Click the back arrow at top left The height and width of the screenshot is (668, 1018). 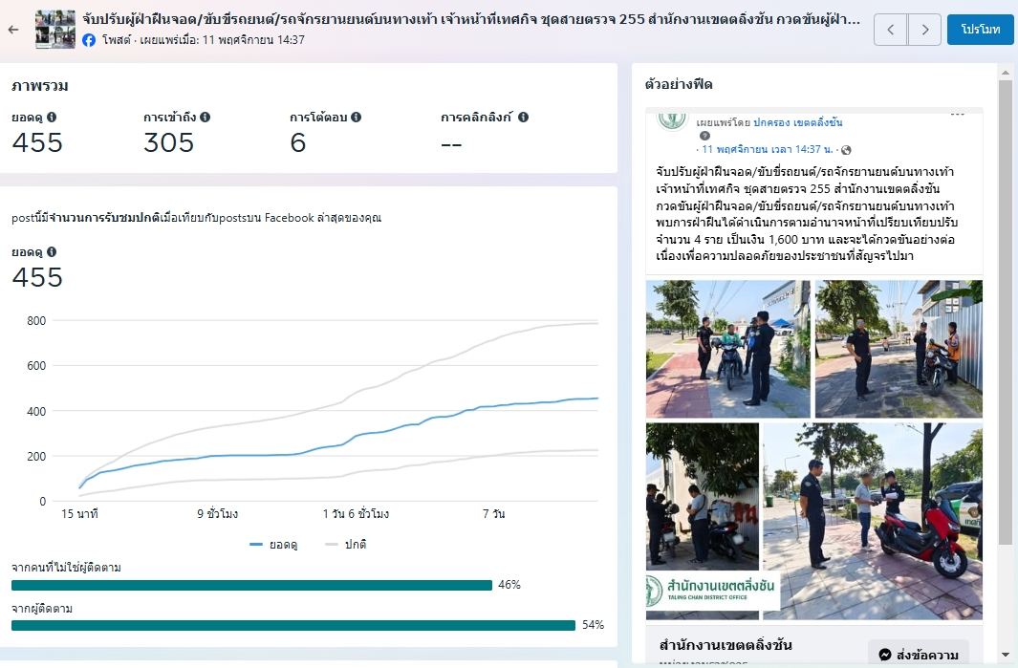tap(13, 30)
